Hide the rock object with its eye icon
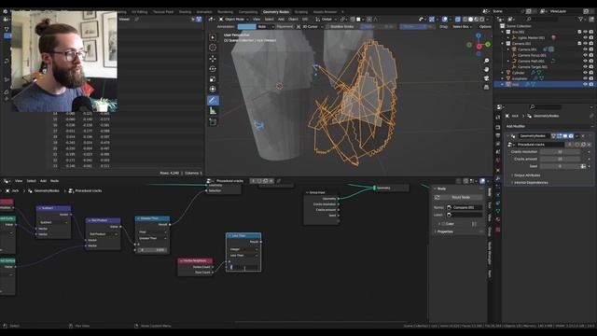 (x=585, y=84)
